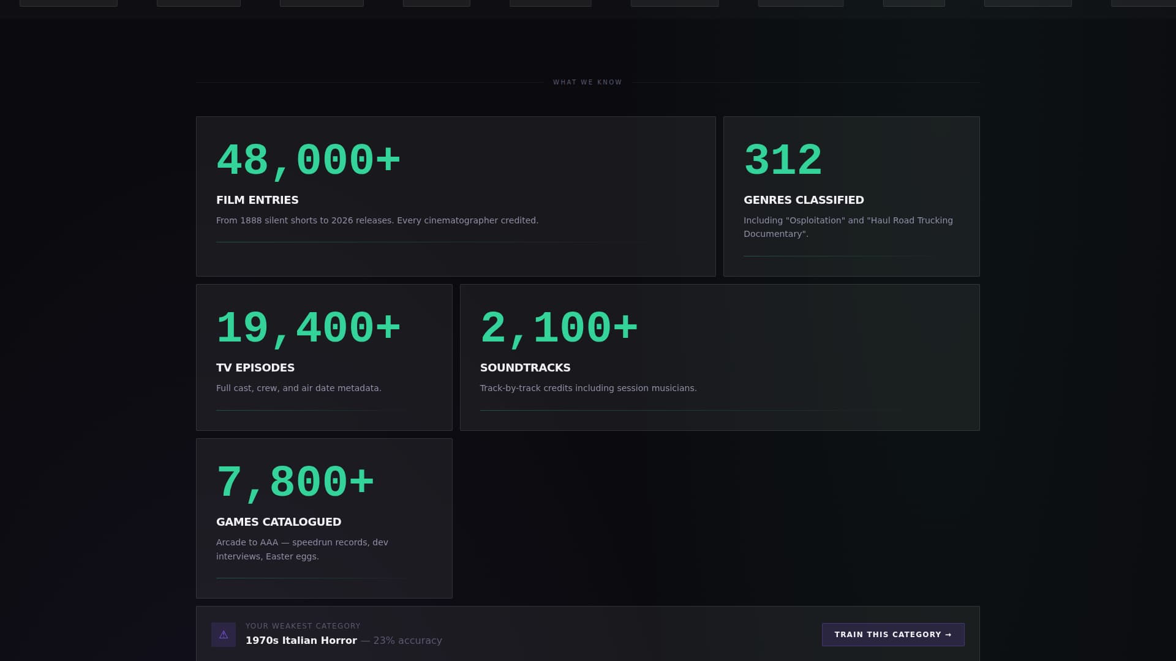Click the '23% accuracy' text
The height and width of the screenshot is (661, 1176).
pyautogui.click(x=407, y=641)
